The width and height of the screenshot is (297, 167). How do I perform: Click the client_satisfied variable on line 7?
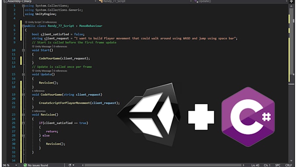(55, 34)
